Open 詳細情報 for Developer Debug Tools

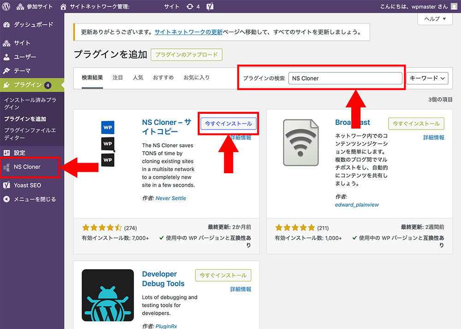pos(241,289)
